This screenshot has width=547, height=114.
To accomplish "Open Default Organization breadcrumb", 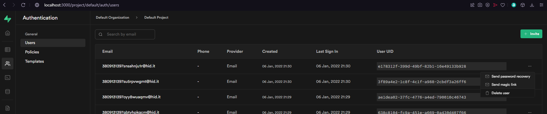I will click(x=112, y=17).
